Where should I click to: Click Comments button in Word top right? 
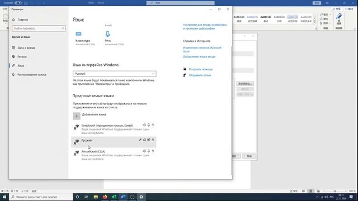(349, 9)
